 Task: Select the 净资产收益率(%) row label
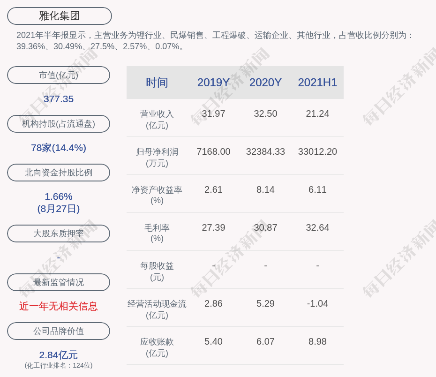click(157, 195)
